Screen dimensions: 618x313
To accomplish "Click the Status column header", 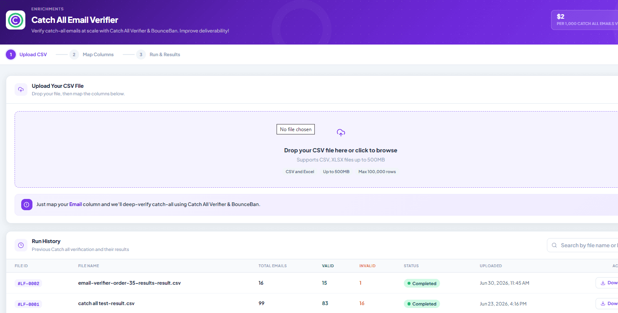I will pos(411,266).
